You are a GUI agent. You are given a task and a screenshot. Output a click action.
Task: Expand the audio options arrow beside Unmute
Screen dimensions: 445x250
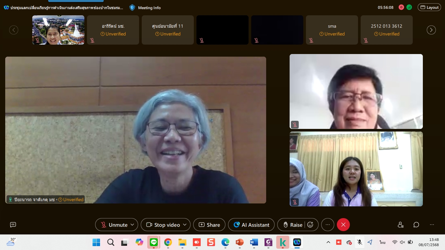pos(132,225)
